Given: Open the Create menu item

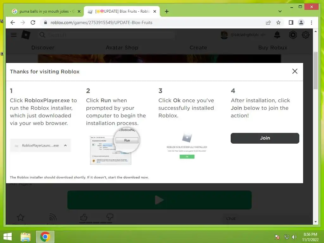Looking at the screenshot, I should pyautogui.click(x=198, y=47).
